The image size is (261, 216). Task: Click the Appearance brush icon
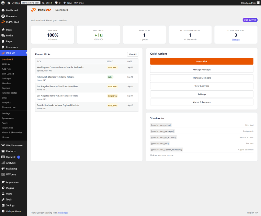(3, 182)
